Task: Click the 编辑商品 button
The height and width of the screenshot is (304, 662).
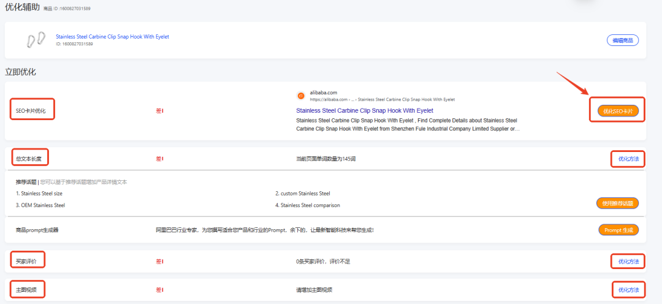Action: pyautogui.click(x=622, y=40)
